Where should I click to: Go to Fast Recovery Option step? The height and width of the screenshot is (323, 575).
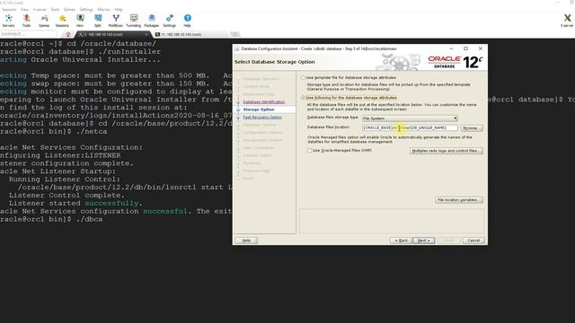[262, 118]
